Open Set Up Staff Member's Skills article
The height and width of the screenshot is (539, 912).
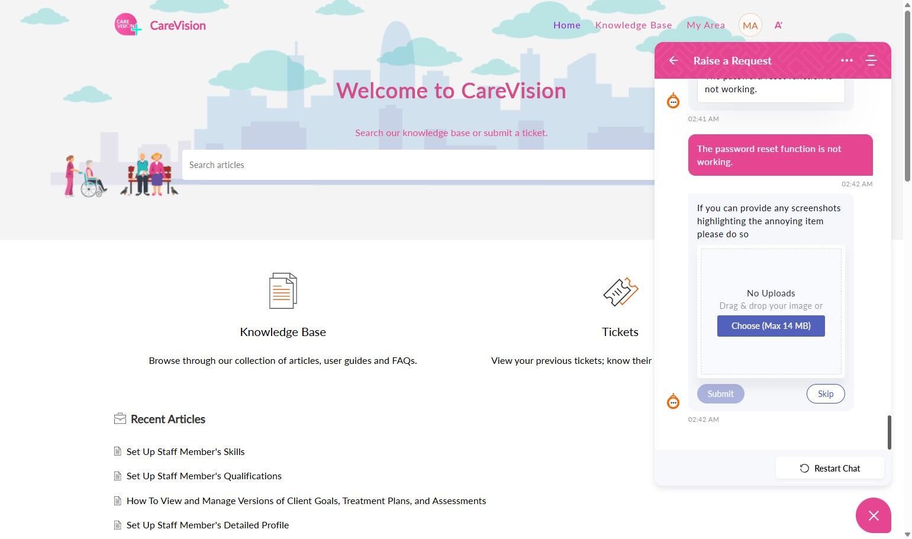(x=186, y=451)
